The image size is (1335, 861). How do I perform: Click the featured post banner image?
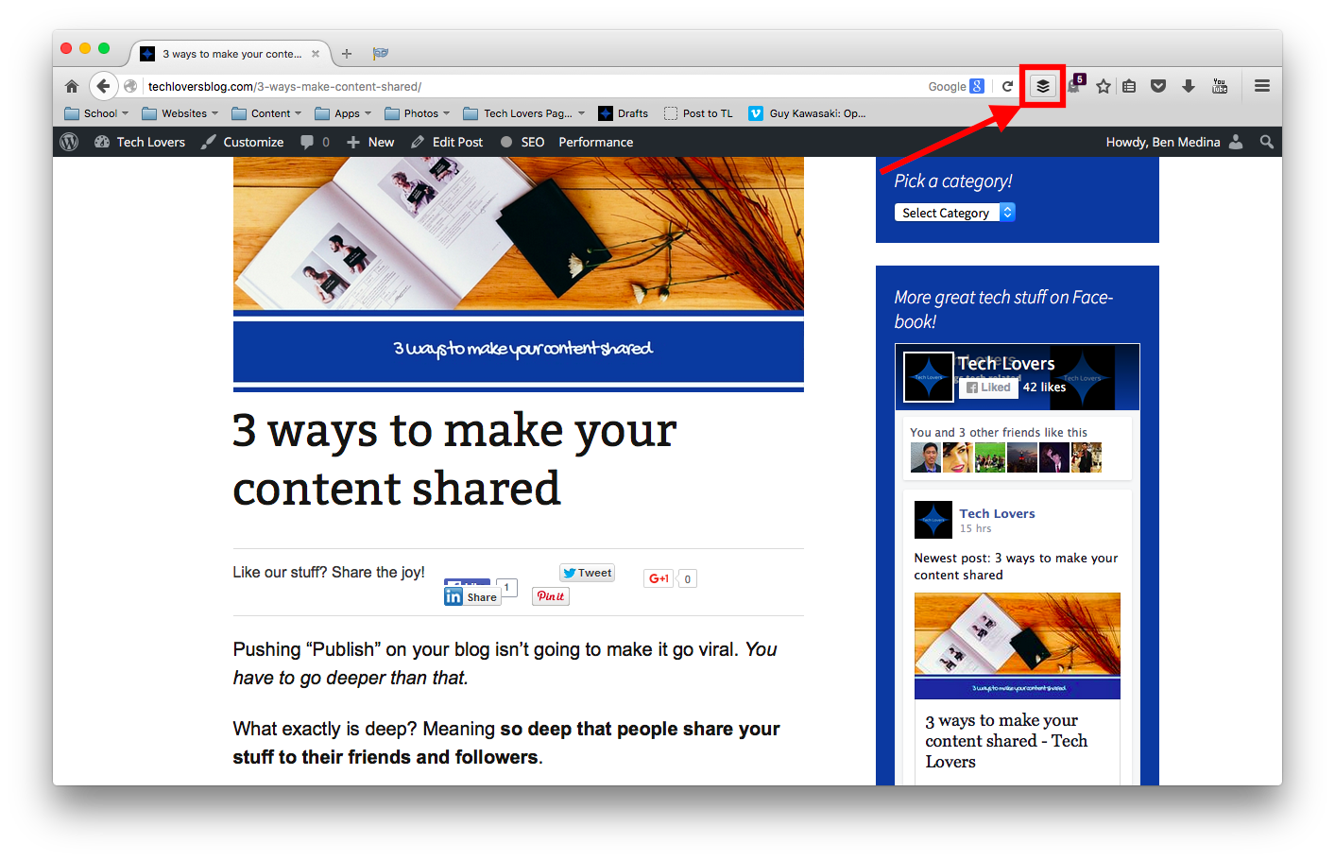(x=519, y=274)
